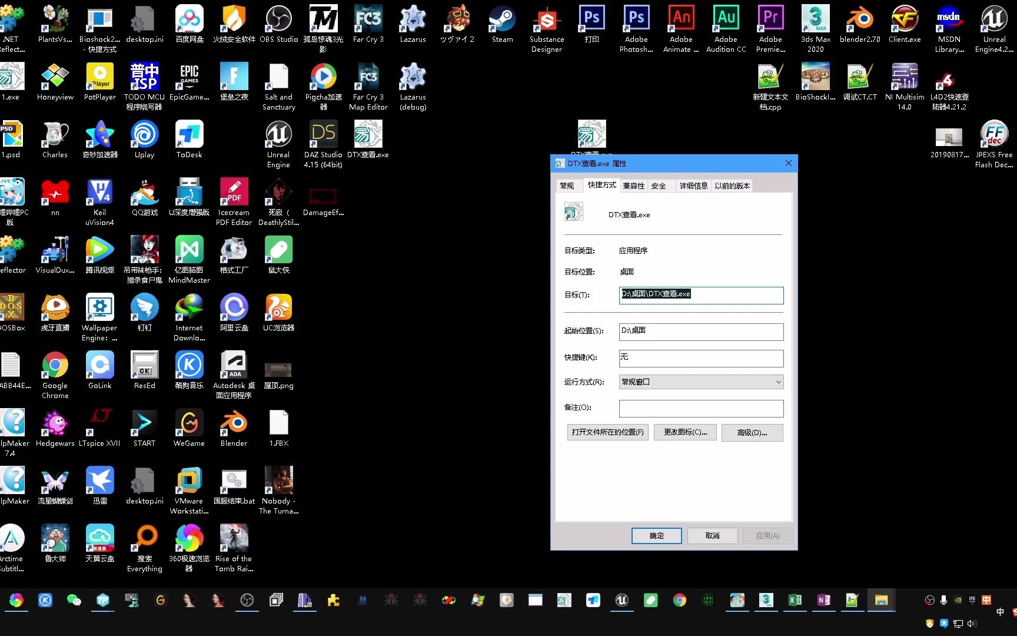Select the MSDN Library desktop icon

pyautogui.click(x=949, y=29)
